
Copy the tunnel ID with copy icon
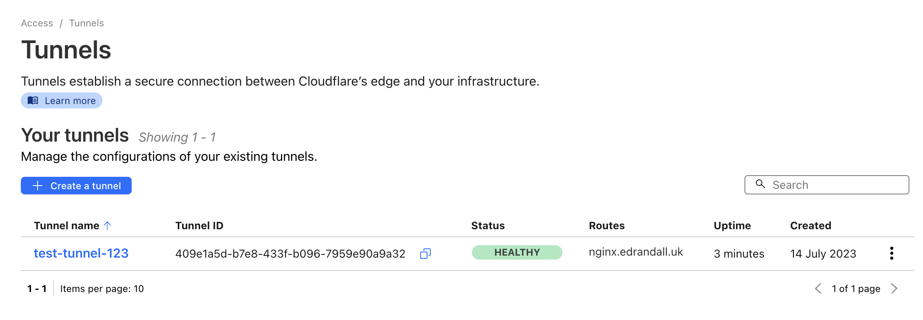(x=425, y=254)
